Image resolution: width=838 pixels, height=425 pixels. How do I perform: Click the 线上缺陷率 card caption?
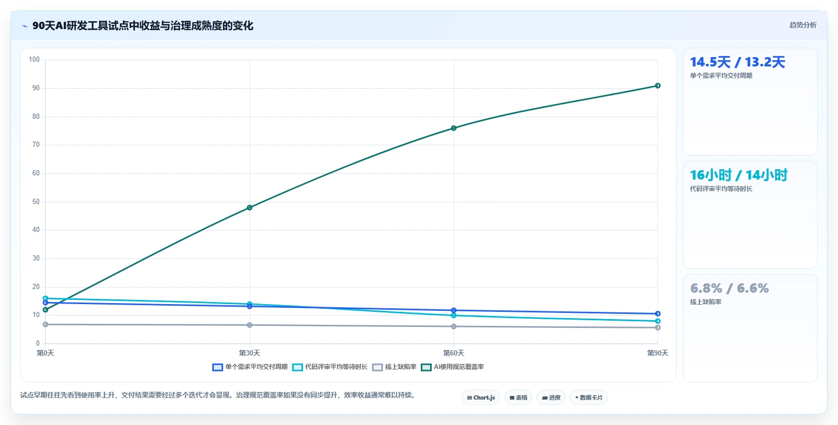tap(705, 302)
